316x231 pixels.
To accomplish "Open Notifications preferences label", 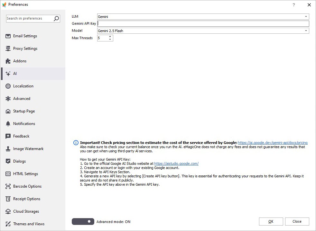I will coord(24,124).
